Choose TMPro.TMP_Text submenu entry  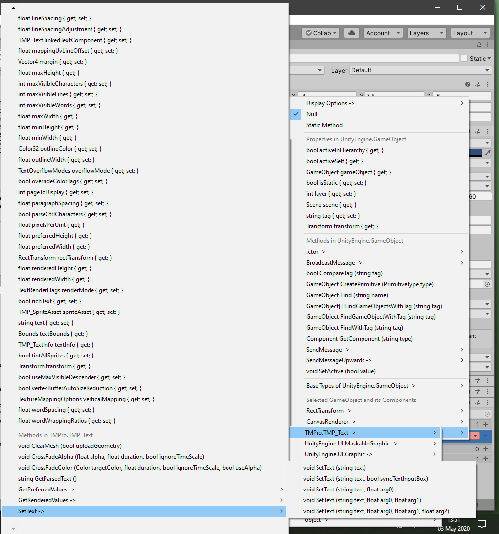(365, 433)
